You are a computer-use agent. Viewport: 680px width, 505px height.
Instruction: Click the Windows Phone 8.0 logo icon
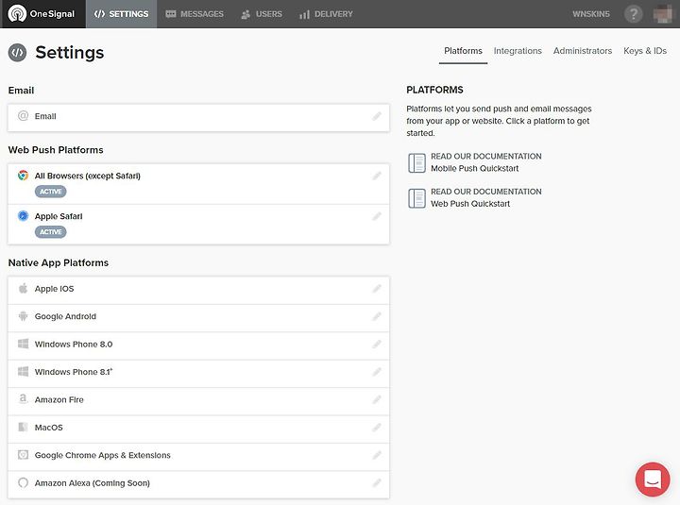point(23,344)
